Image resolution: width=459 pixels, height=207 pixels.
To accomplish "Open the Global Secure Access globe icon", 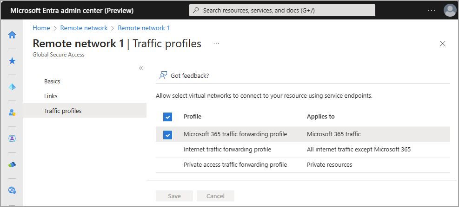I will click(x=12, y=191).
